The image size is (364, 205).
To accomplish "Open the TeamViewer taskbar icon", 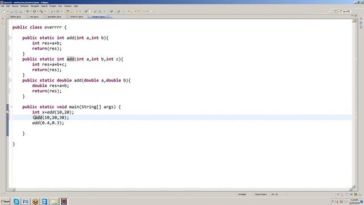I will [x=44, y=201].
